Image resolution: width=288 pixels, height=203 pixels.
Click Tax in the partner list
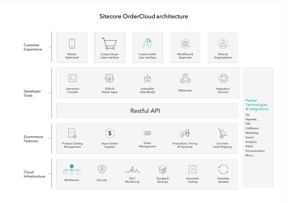click(x=247, y=115)
